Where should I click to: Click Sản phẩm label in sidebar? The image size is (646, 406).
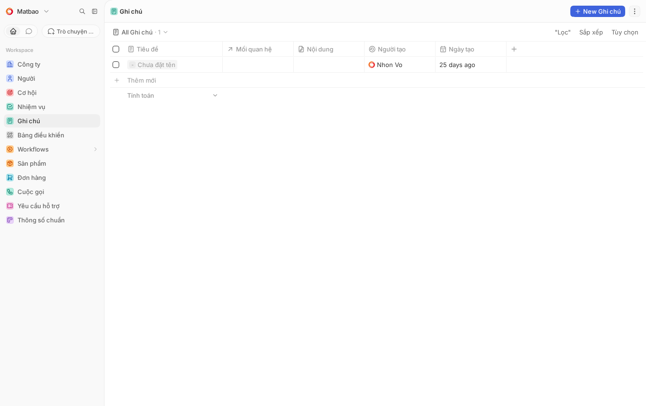32,163
